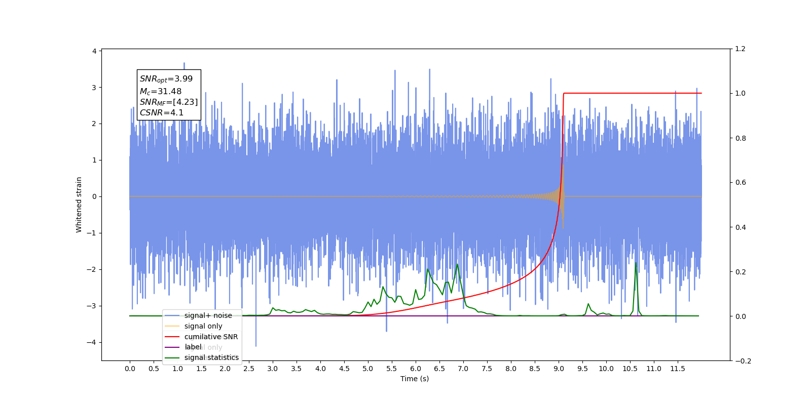Click x-axis tick label 0.5
This screenshot has width=811, height=405.
[154, 369]
